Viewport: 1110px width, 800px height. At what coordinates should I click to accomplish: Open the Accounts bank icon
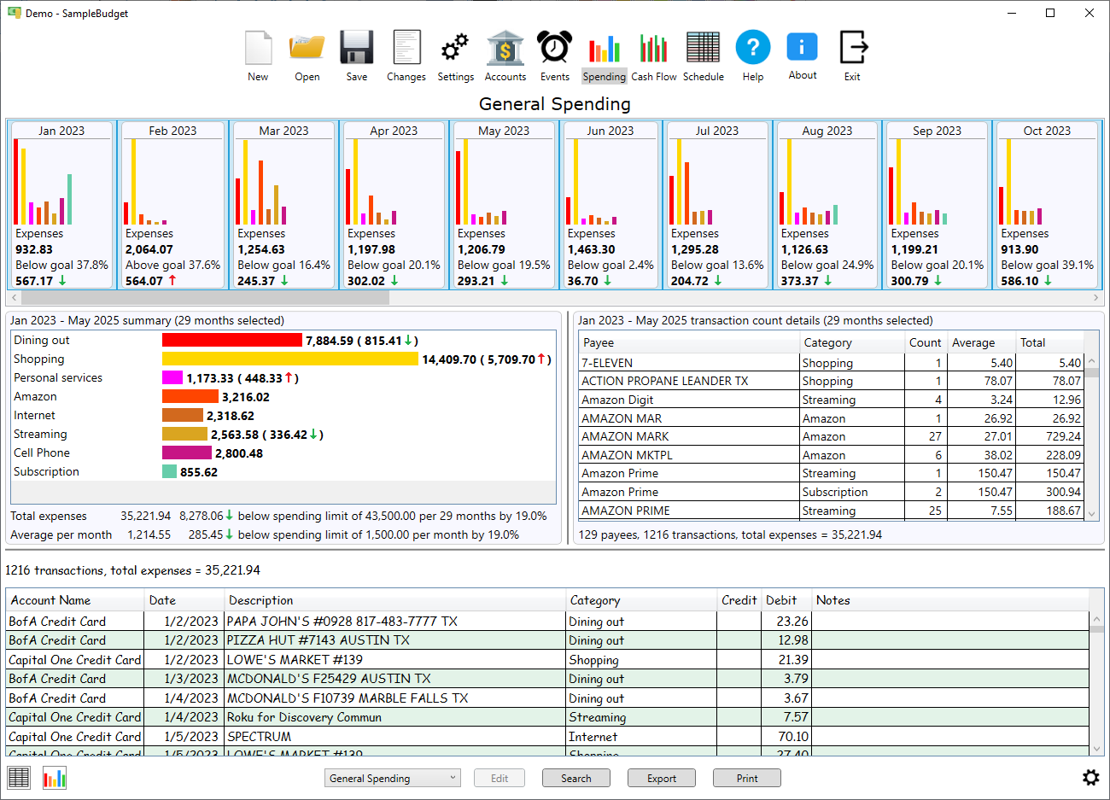505,48
